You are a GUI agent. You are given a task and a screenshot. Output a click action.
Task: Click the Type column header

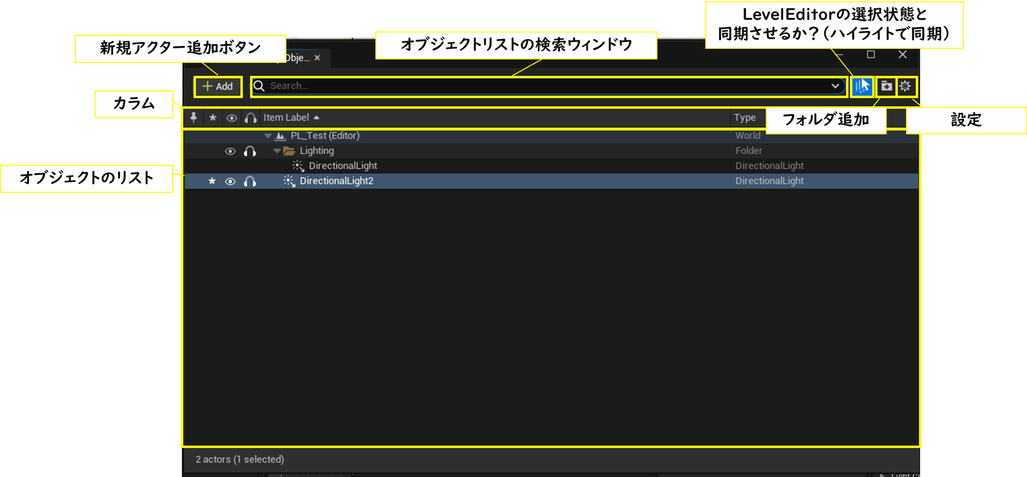point(745,118)
